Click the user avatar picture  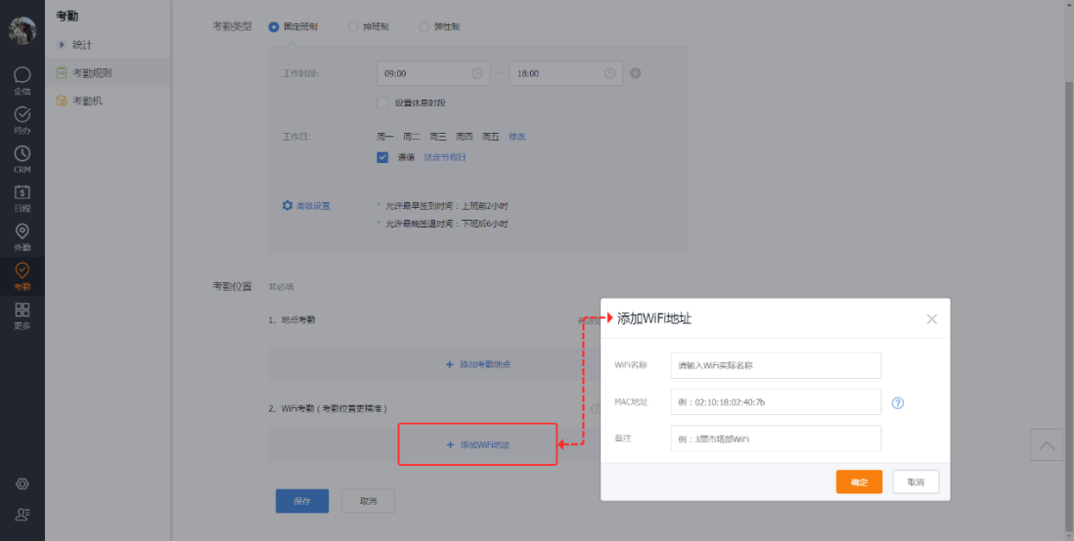click(x=22, y=31)
